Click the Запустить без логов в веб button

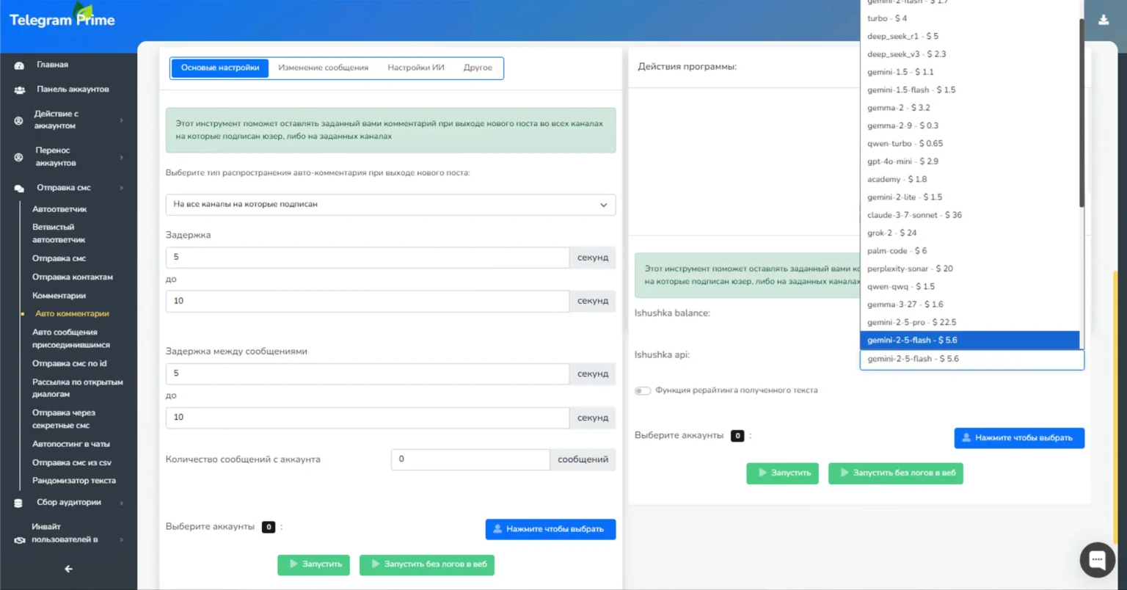click(427, 565)
